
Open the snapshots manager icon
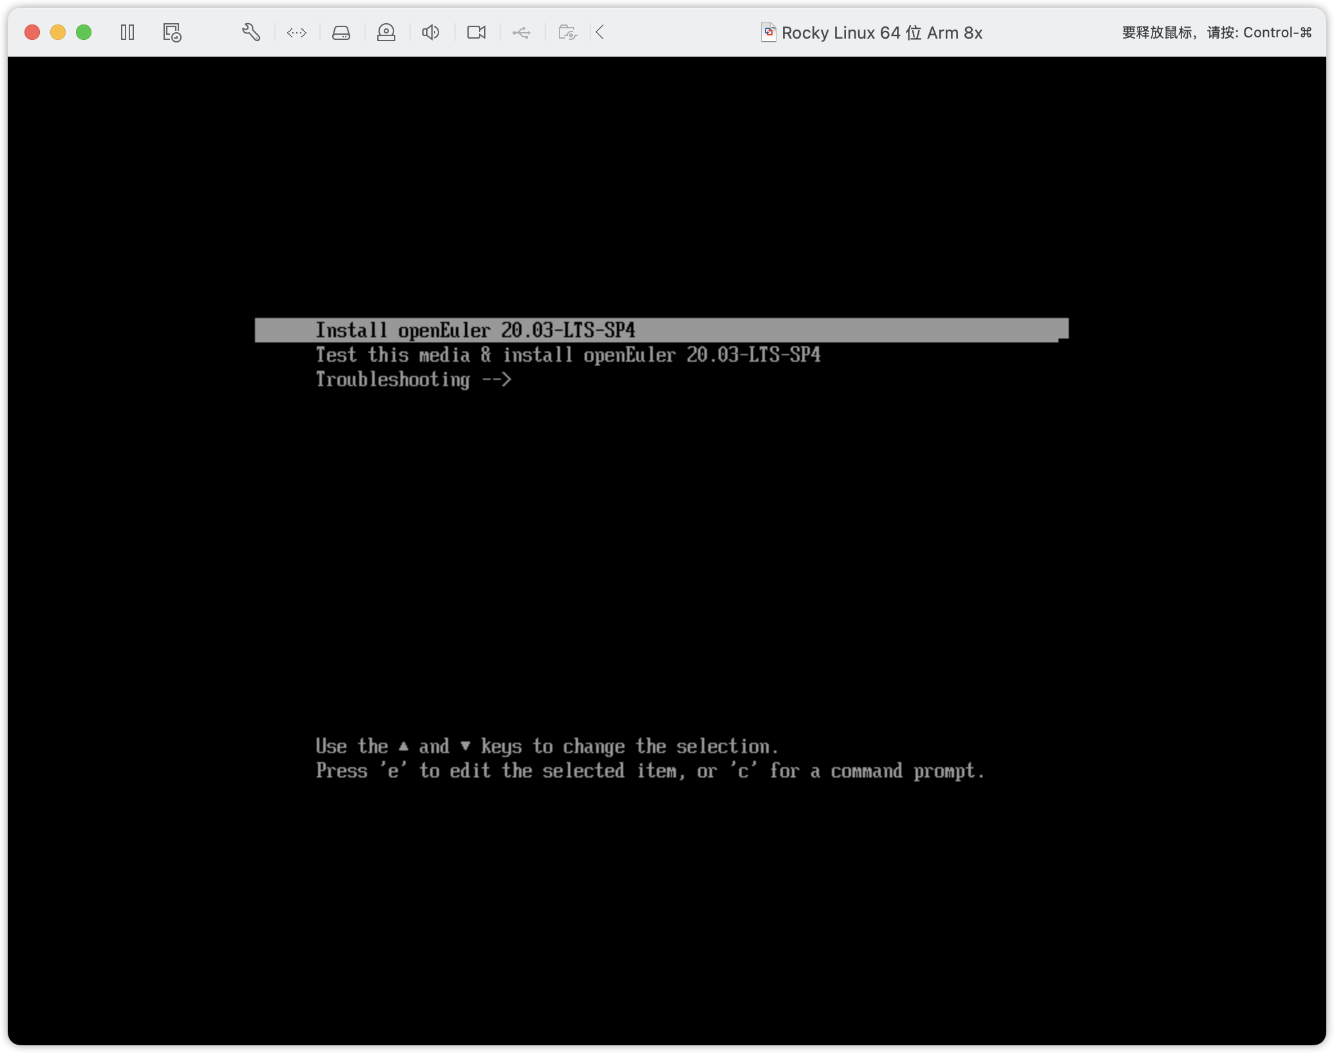tap(172, 32)
